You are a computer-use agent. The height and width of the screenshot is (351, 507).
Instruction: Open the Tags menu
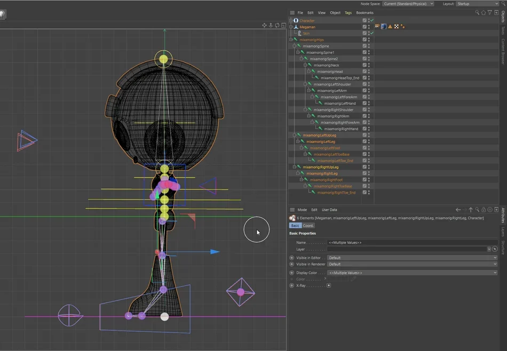coord(348,13)
